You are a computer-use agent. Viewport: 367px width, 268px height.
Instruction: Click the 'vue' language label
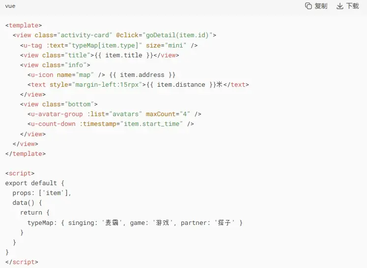[10, 6]
